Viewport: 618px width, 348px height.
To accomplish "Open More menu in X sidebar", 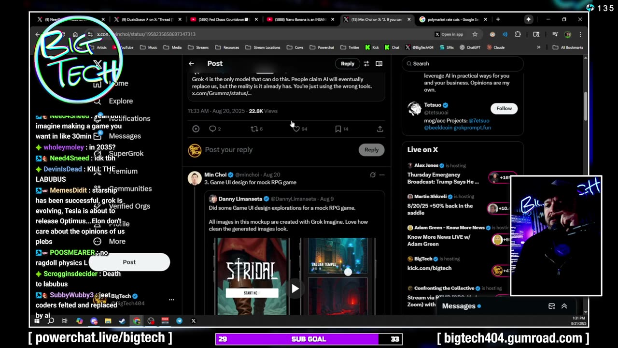I will 117,241.
